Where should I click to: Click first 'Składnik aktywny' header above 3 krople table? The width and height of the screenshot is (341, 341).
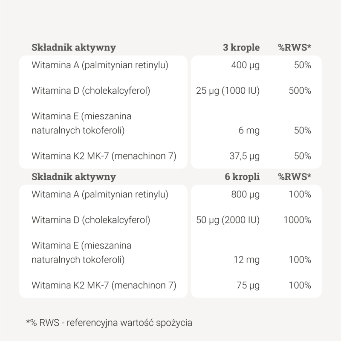74,47
